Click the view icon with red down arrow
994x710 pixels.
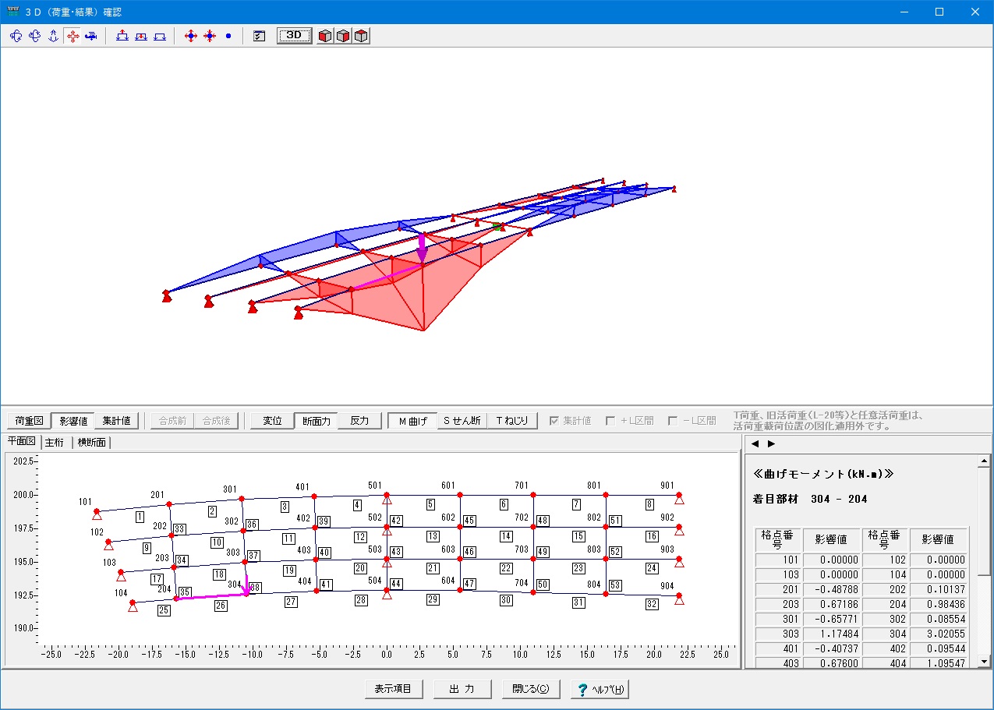click(141, 36)
